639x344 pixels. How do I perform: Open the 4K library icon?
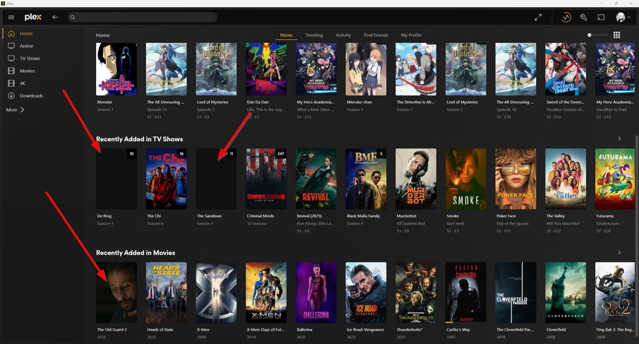click(11, 83)
